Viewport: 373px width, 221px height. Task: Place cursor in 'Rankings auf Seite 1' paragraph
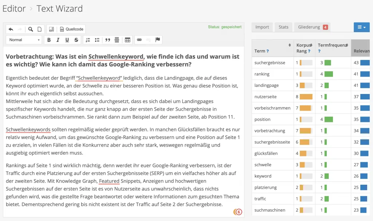[x=122, y=185]
